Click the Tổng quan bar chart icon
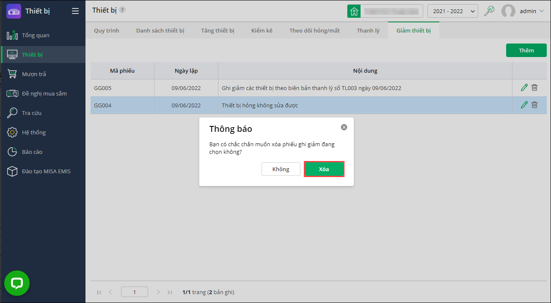 (x=12, y=35)
